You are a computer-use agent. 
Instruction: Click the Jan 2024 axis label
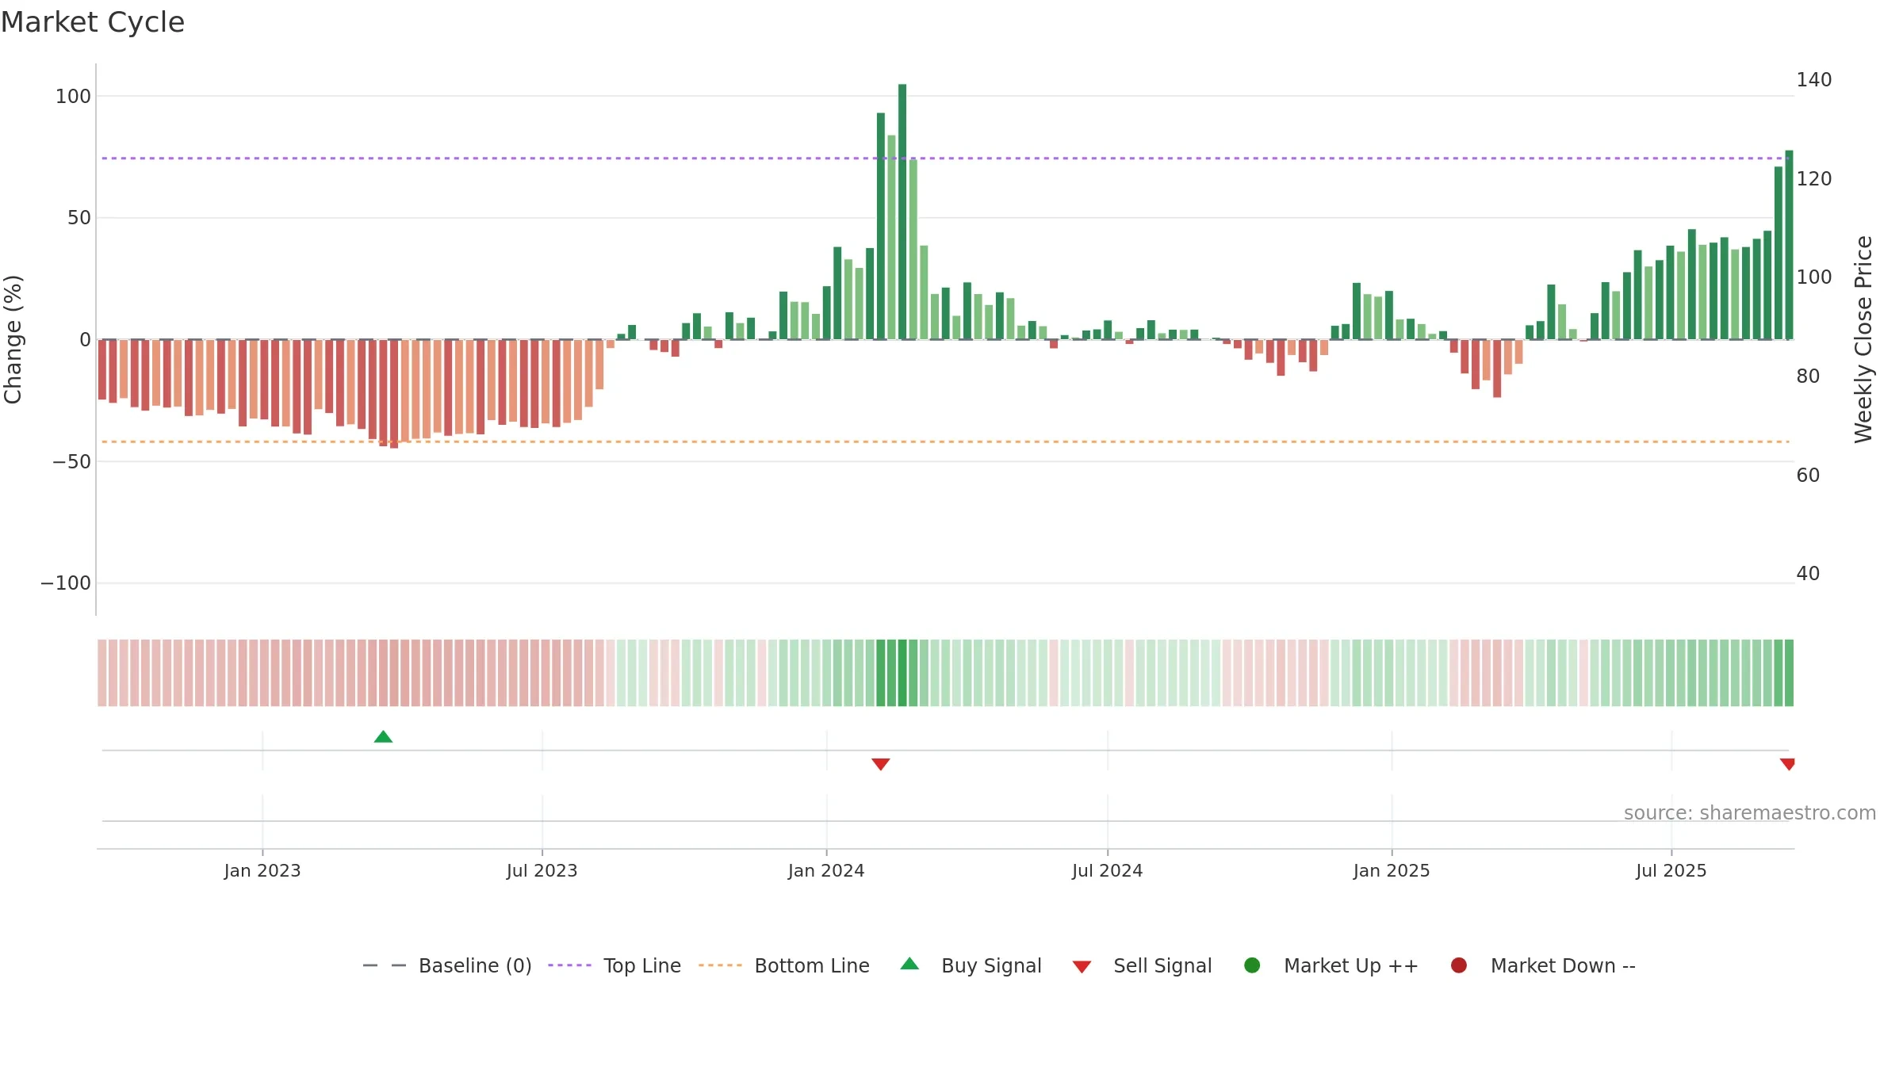[826, 871]
